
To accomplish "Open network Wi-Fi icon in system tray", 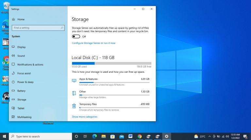I will (223, 136).
